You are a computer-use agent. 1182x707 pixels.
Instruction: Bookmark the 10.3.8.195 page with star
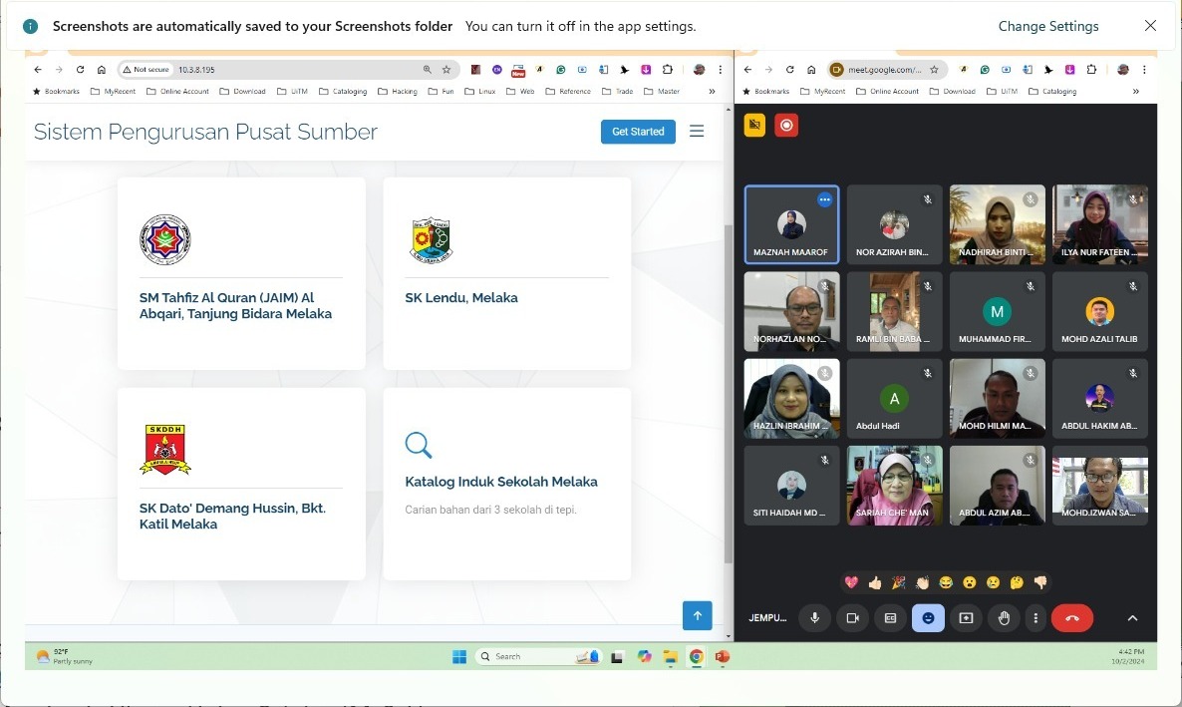click(x=446, y=70)
